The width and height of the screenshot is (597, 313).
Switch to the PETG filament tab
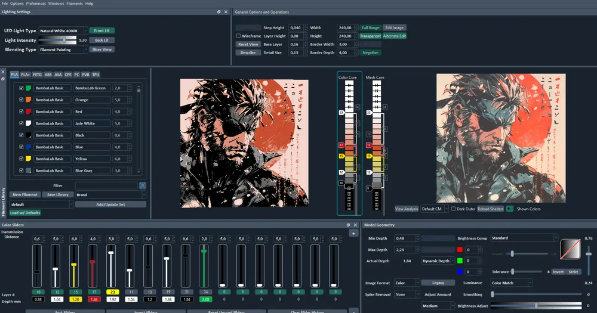click(x=37, y=75)
